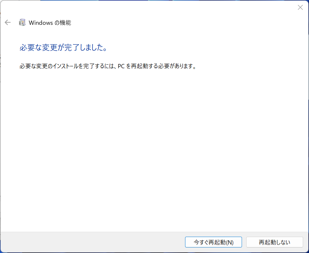The image size is (309, 253).
Task: Close the Windows の機能 dialog
Action: pos(300,8)
